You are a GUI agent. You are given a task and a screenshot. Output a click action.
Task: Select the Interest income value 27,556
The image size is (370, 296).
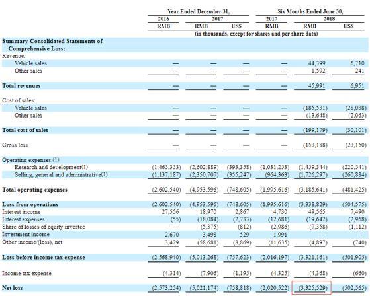(x=170, y=212)
